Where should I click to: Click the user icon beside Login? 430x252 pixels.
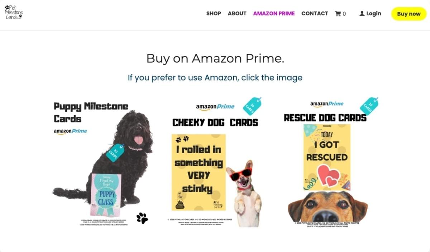tap(362, 13)
